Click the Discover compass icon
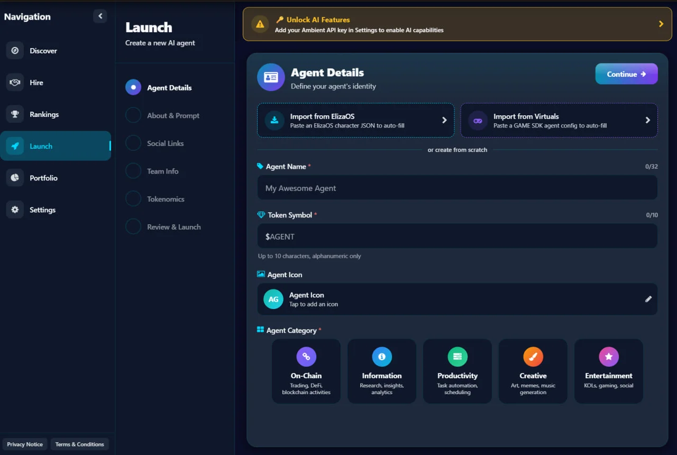 15,51
